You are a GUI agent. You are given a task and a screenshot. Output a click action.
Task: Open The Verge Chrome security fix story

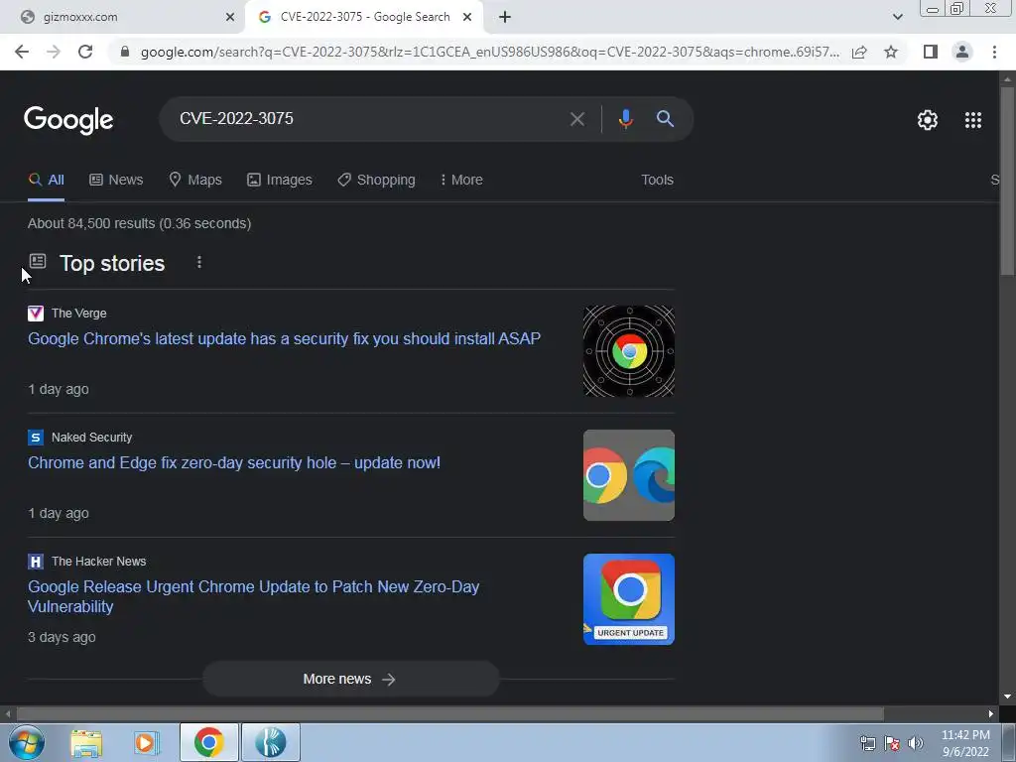tap(284, 339)
